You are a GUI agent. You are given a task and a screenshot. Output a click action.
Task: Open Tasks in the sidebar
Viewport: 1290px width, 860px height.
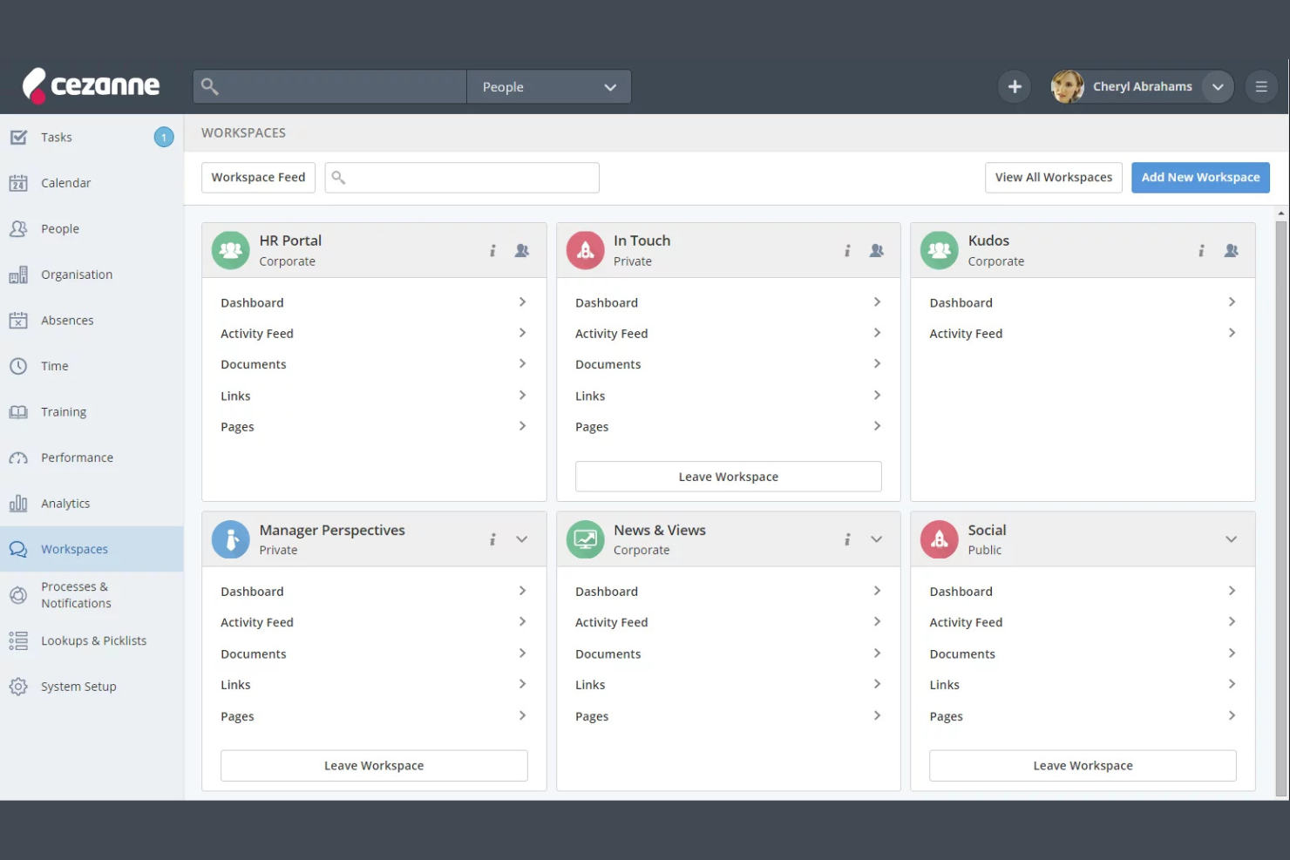92,137
